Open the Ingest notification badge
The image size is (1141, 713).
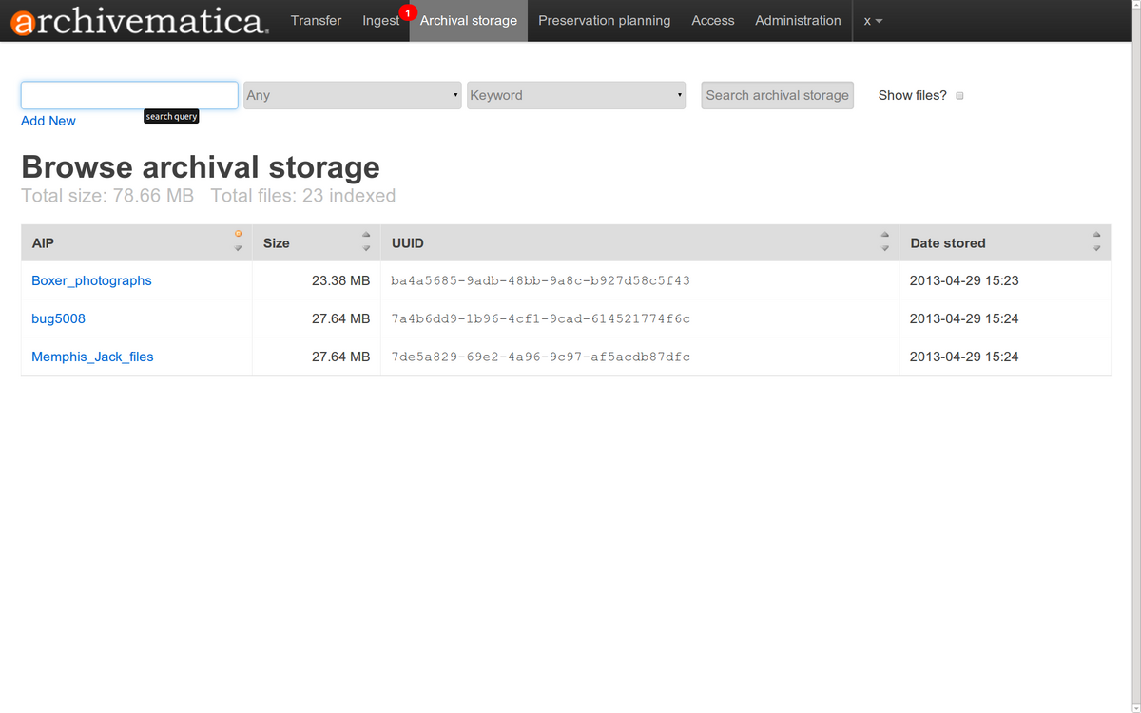[408, 12]
